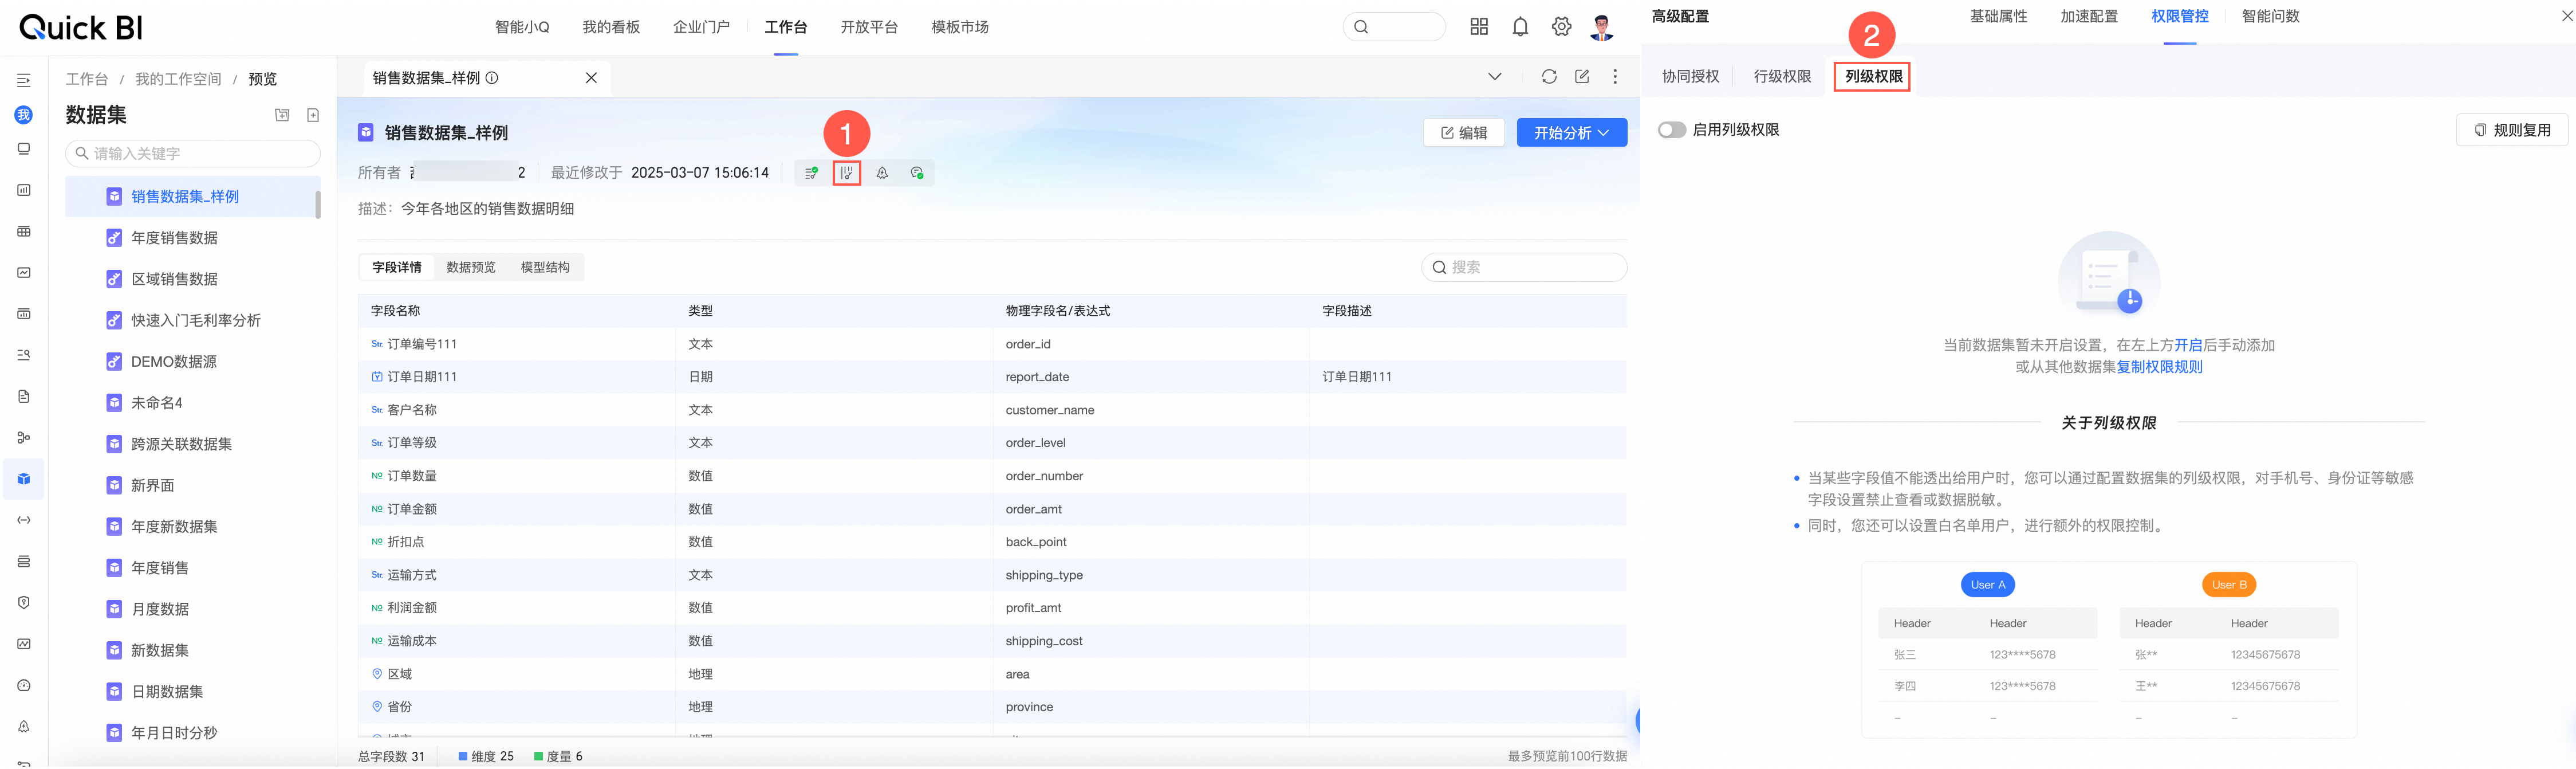
Task: Switch to the 行级权限 tab
Action: tap(1782, 77)
